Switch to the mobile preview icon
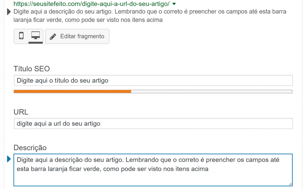This screenshot has width=303, height=189. pos(21,36)
